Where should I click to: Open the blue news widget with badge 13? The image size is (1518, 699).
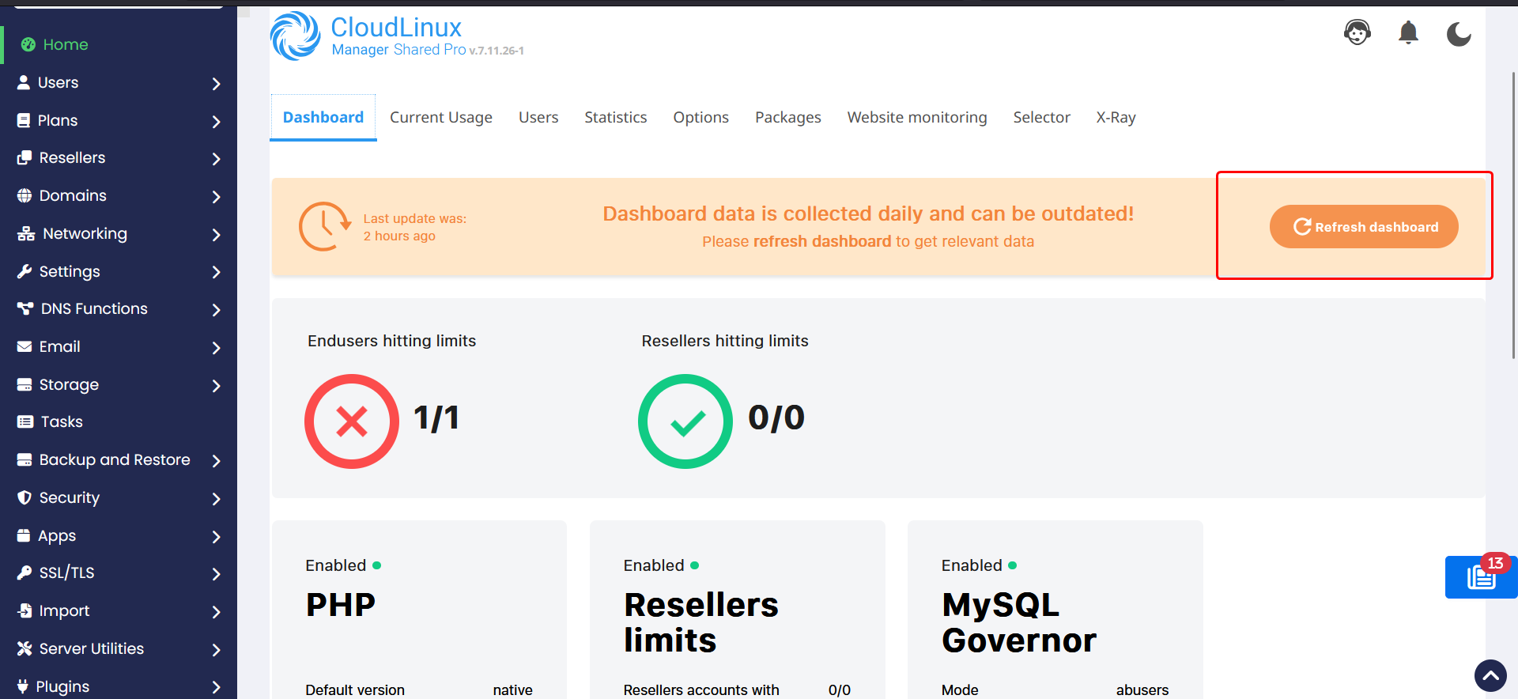pyautogui.click(x=1480, y=577)
